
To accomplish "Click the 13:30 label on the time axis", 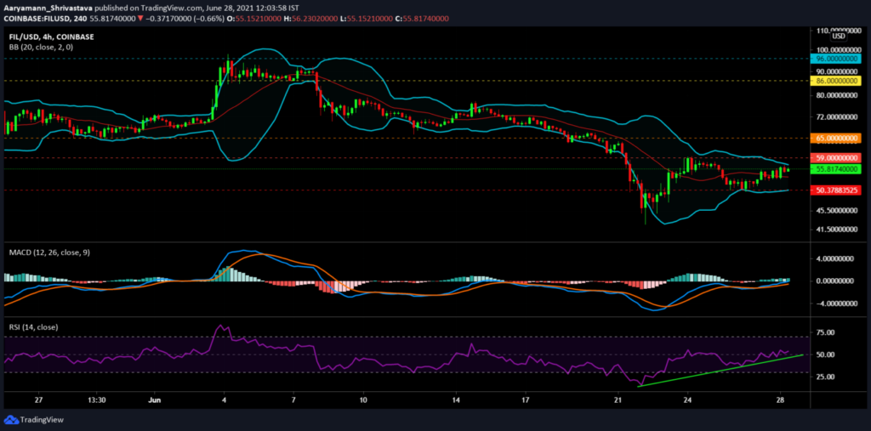I will (x=96, y=398).
